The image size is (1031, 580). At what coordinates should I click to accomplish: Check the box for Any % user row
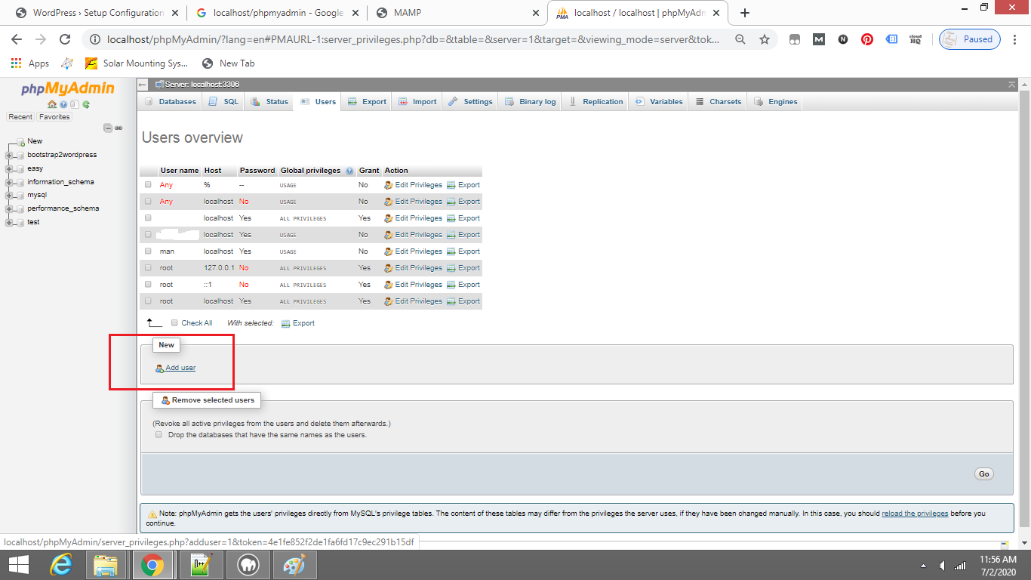(x=148, y=185)
